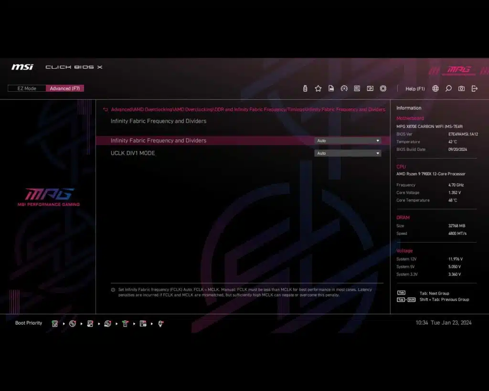Screen dimensions: 489x391
Task: Click the System 12V reading 11.976 V
Action: pos(455,259)
